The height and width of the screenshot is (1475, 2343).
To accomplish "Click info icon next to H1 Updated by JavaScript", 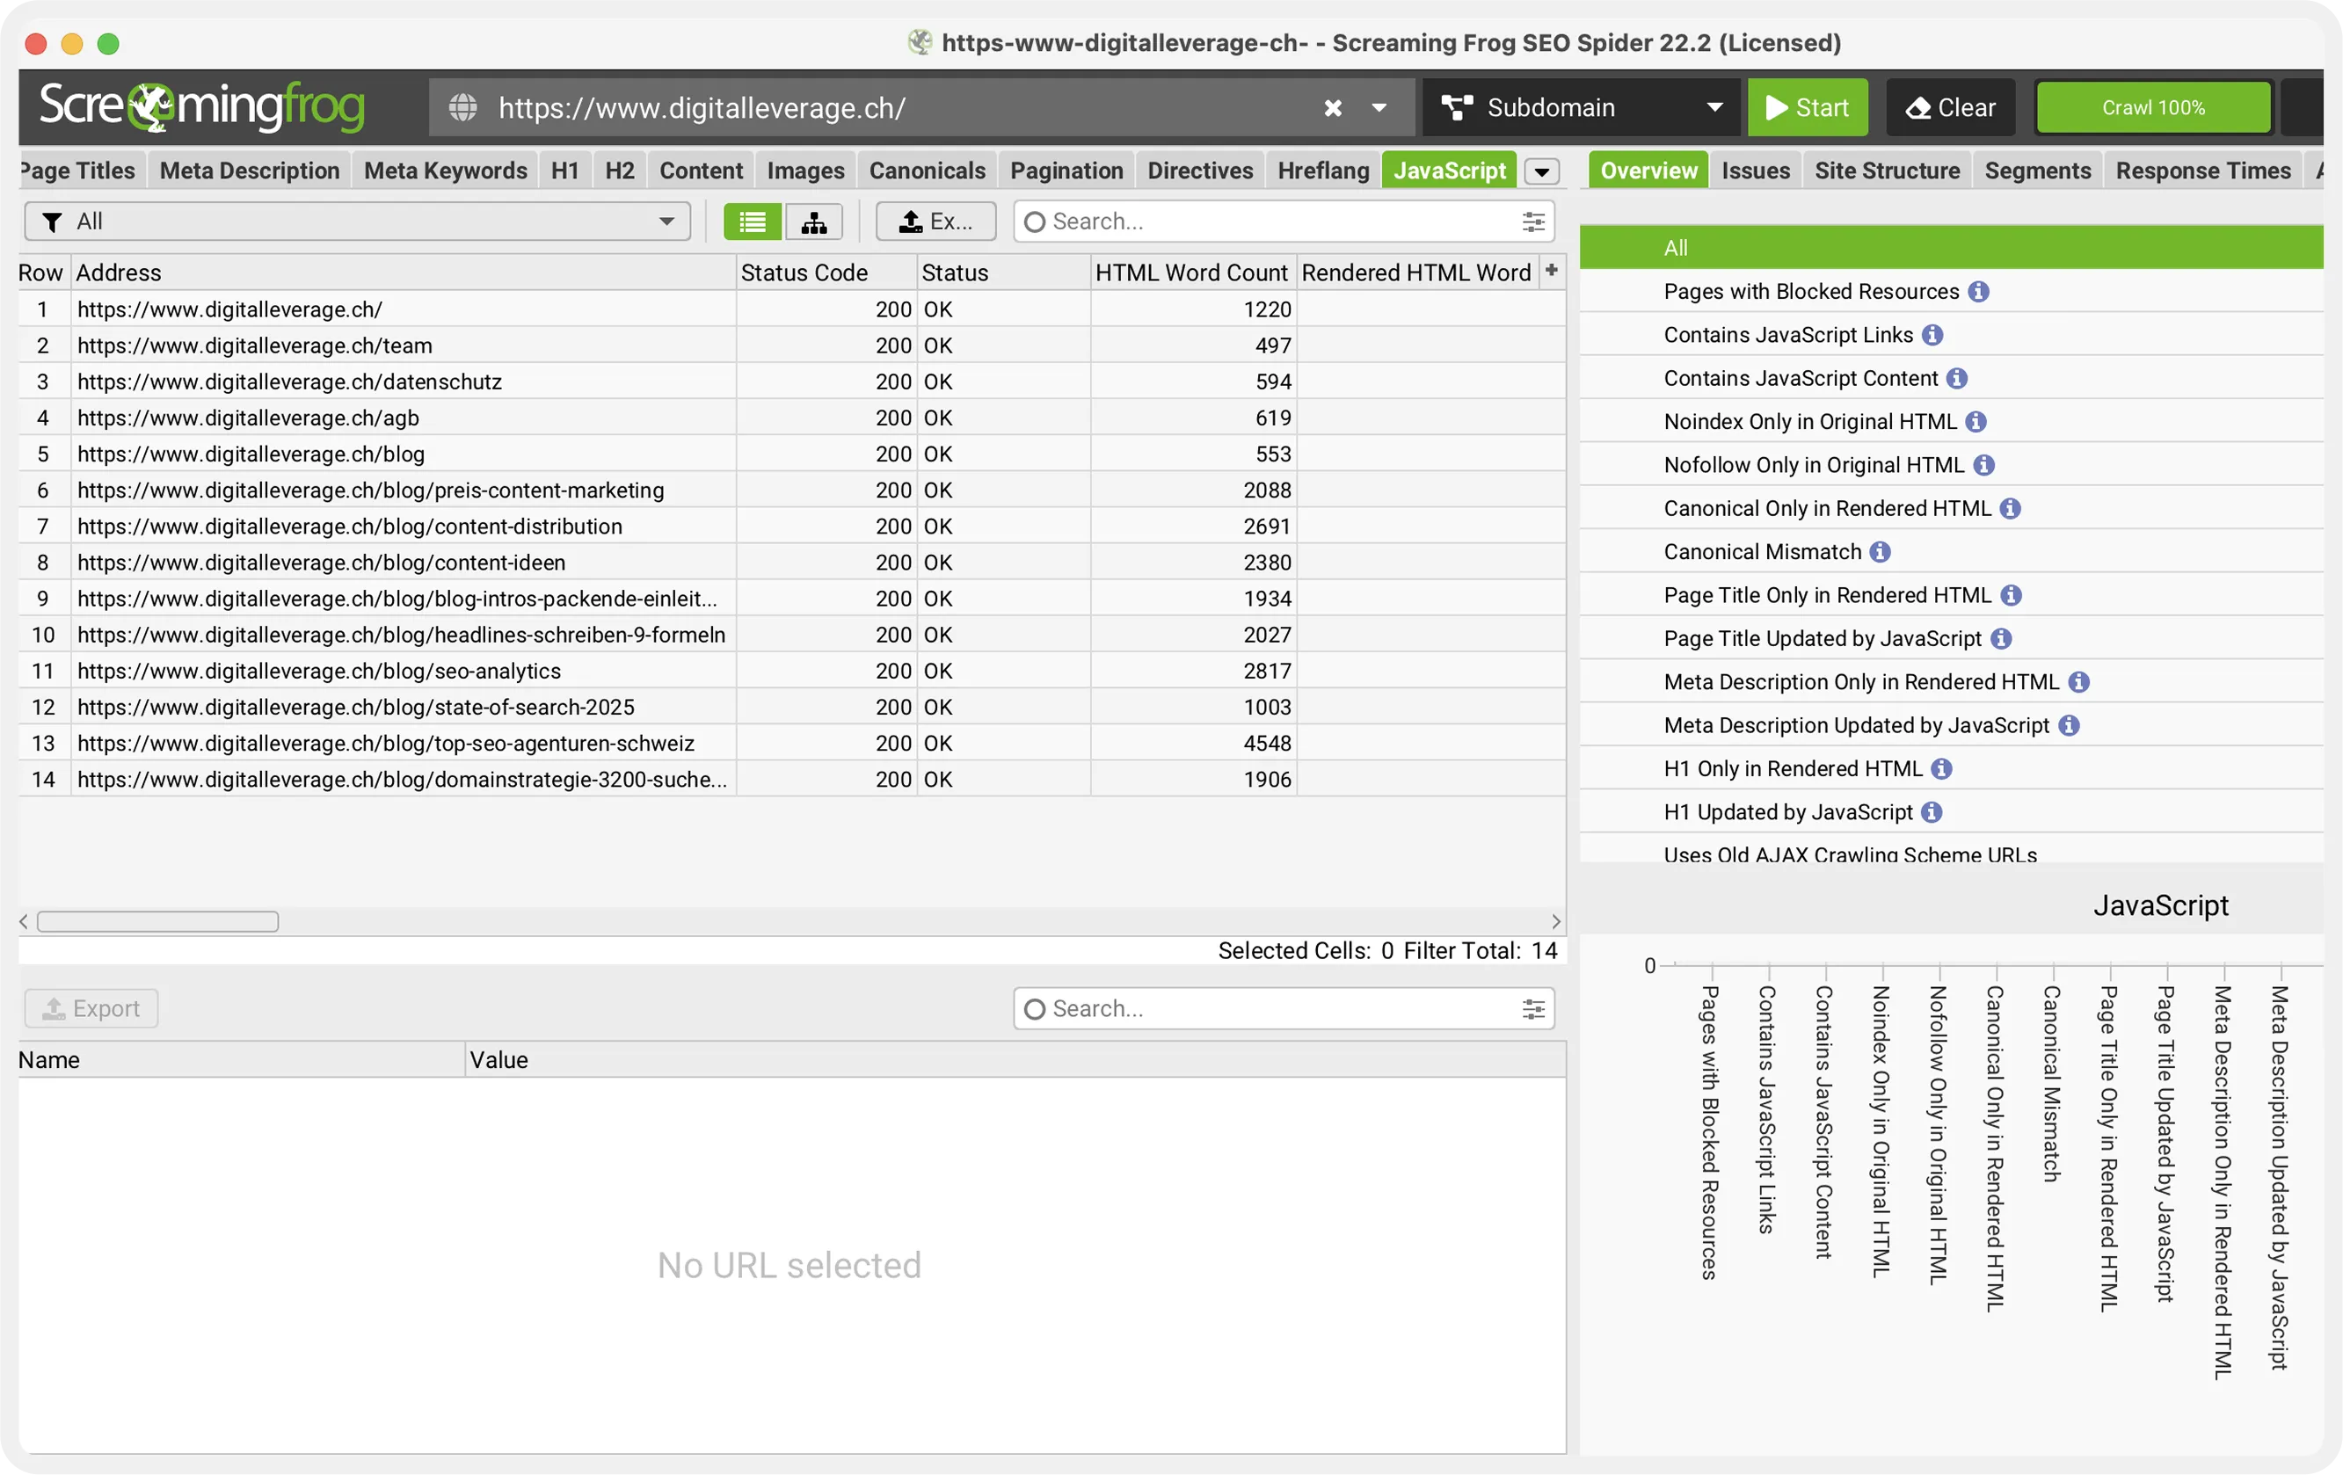I will click(1932, 812).
